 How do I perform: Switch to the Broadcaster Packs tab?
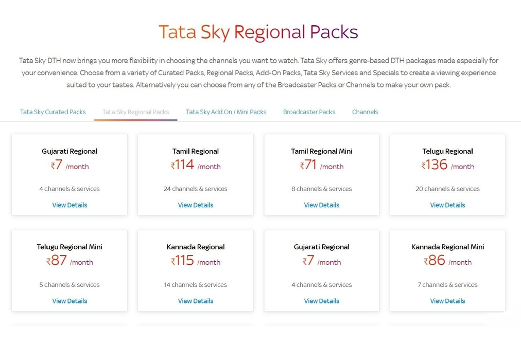309,112
